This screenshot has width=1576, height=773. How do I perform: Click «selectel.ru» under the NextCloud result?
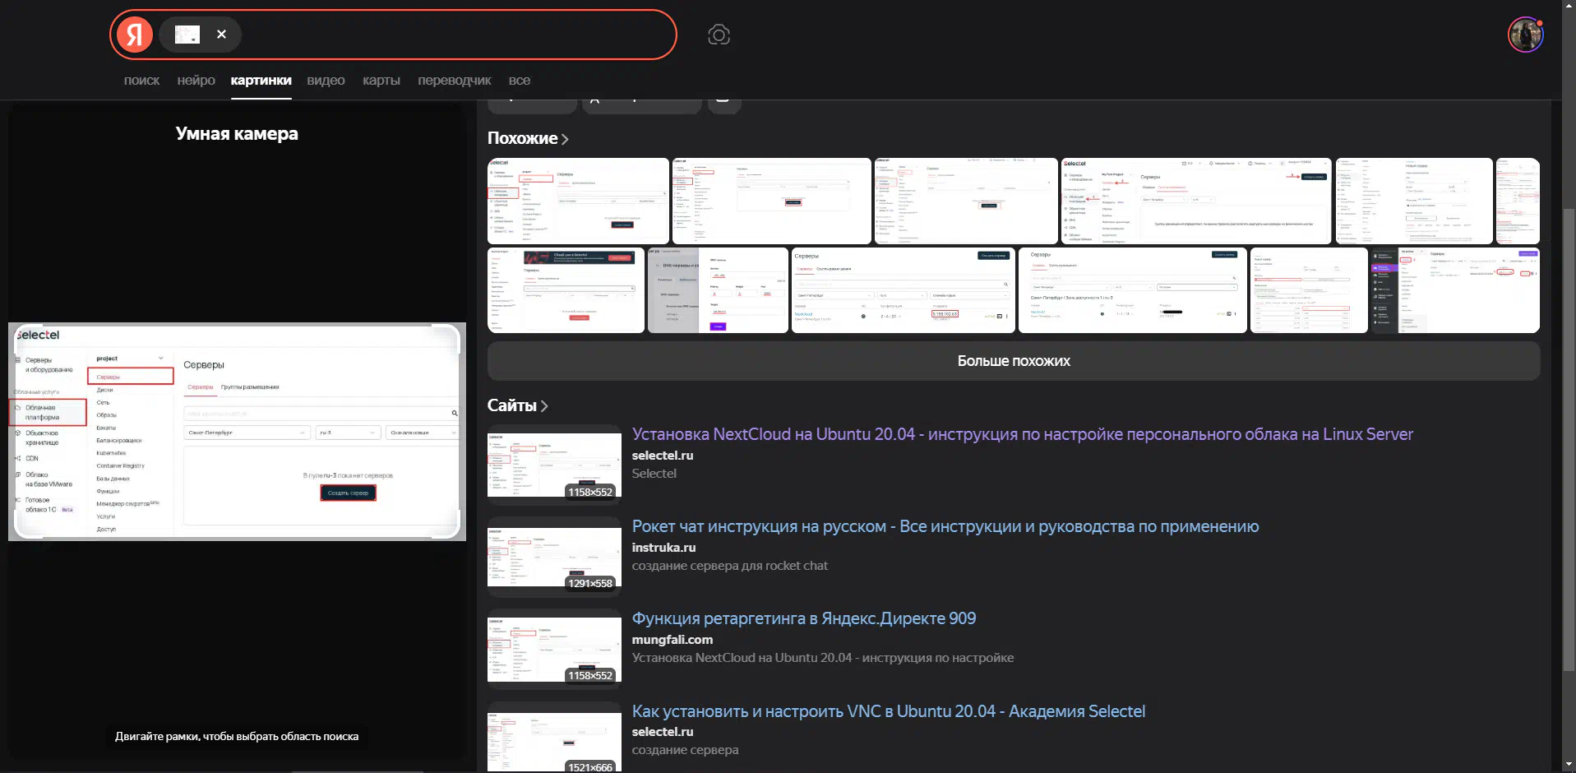pos(662,456)
